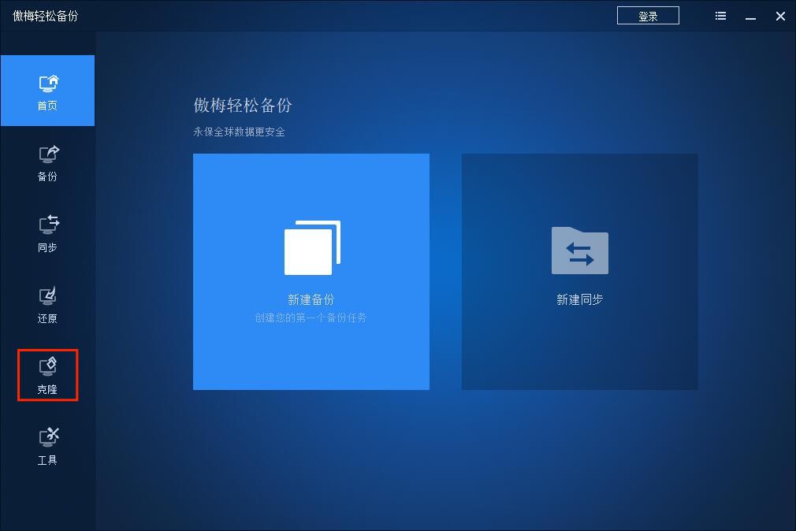Open the hamburger menu near top right
The image size is (796, 531).
720,16
